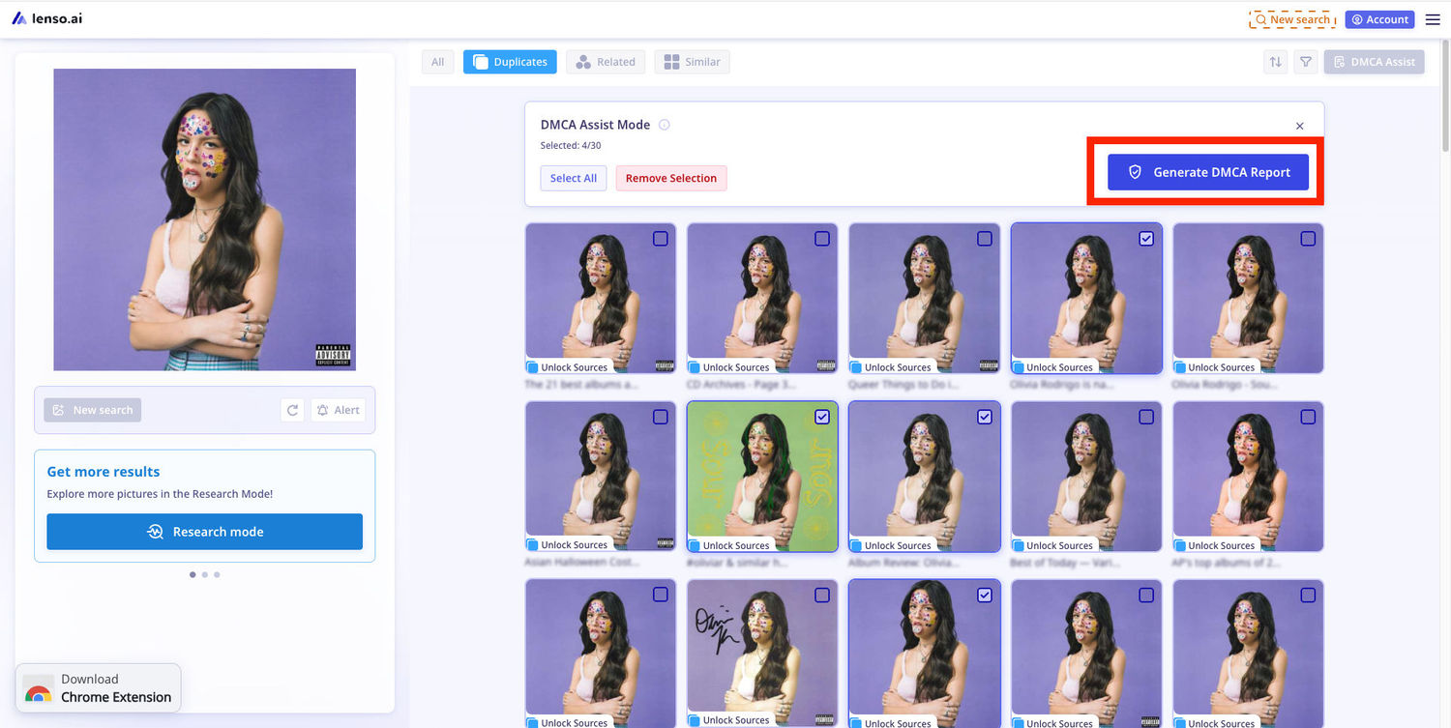Show the Similar results tab
This screenshot has width=1451, height=728.
[692, 62]
